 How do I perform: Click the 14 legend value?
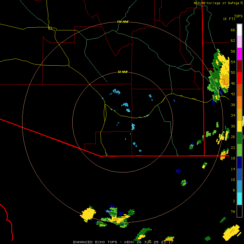click(233, 169)
